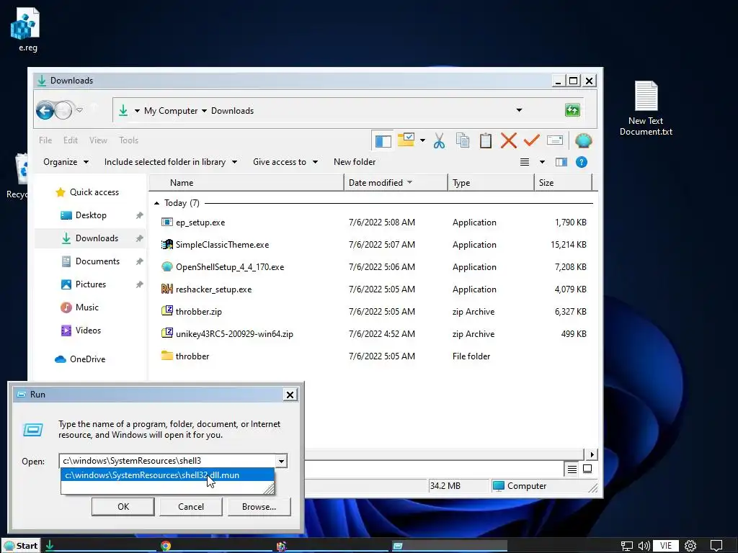The width and height of the screenshot is (738, 553).
Task: Click the orange checkmark properties icon
Action: [531, 140]
